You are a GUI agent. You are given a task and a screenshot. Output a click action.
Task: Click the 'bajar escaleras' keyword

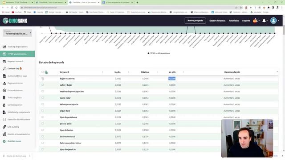point(67,79)
